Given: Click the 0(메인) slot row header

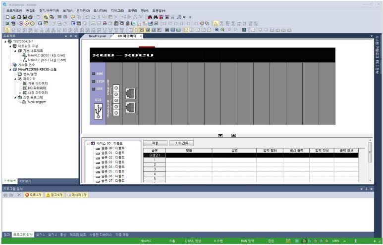Looking at the screenshot, I should click(x=155, y=155).
